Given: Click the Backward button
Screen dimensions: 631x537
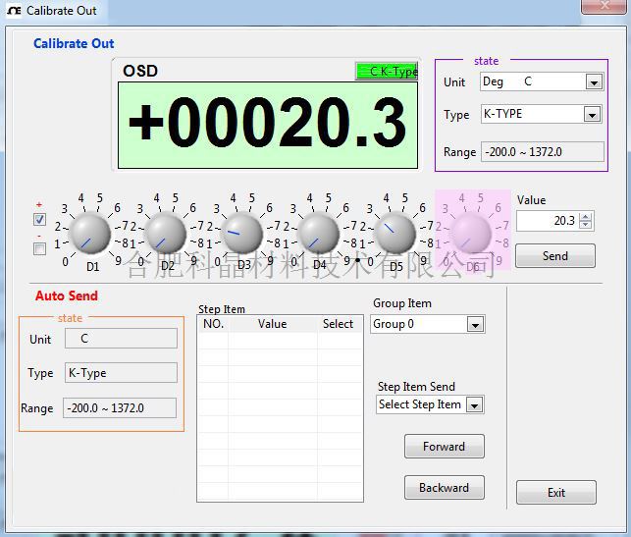Looking at the screenshot, I should (444, 488).
